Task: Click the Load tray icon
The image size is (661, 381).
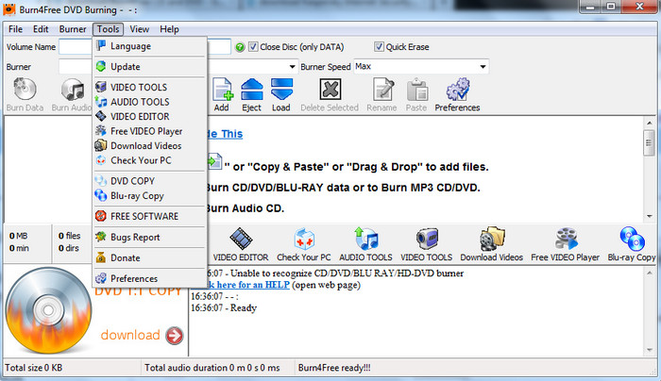Action: pyautogui.click(x=281, y=89)
